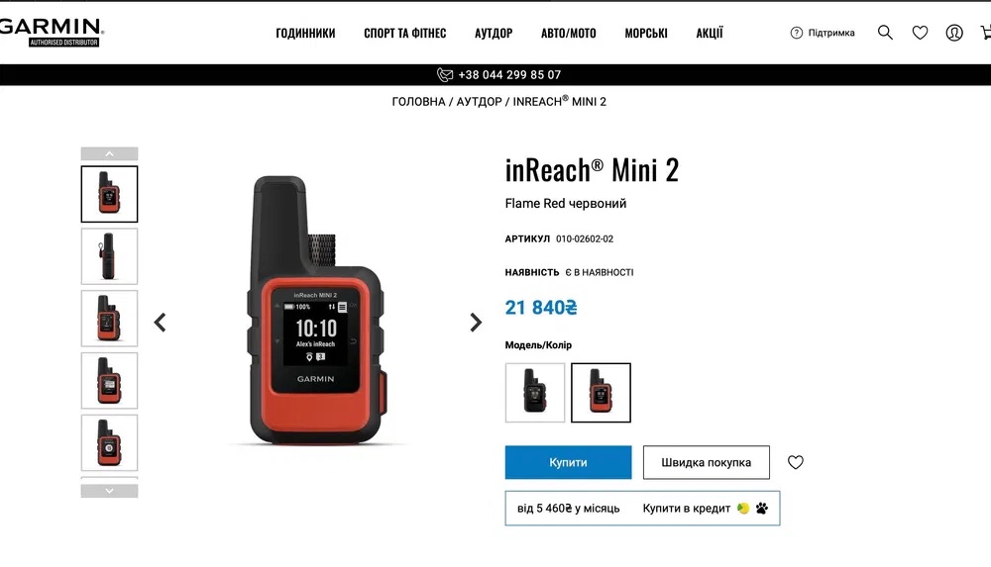991x567 pixels.
Task: Click Купити в кредит link
Action: (x=687, y=509)
